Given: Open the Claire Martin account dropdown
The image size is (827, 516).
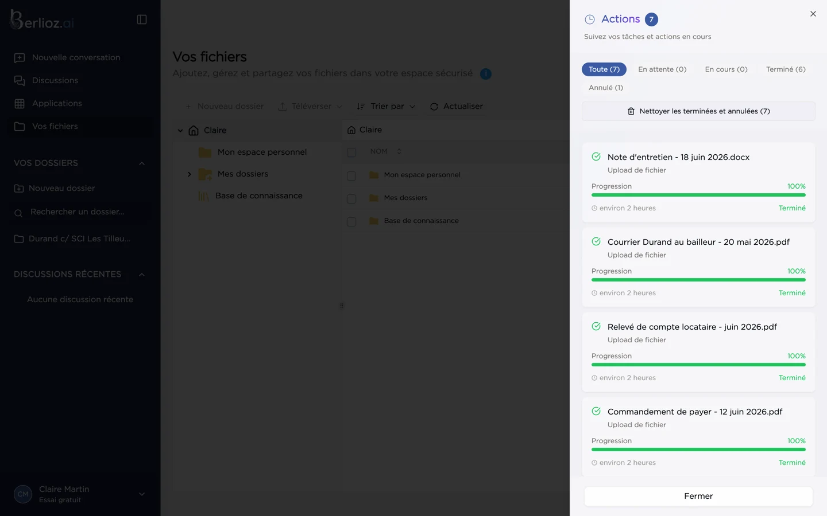Looking at the screenshot, I should 142,494.
